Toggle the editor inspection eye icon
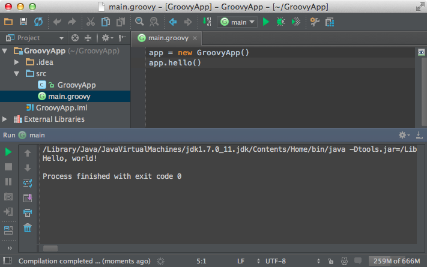Screen dimensions: 427x267 click(421, 52)
